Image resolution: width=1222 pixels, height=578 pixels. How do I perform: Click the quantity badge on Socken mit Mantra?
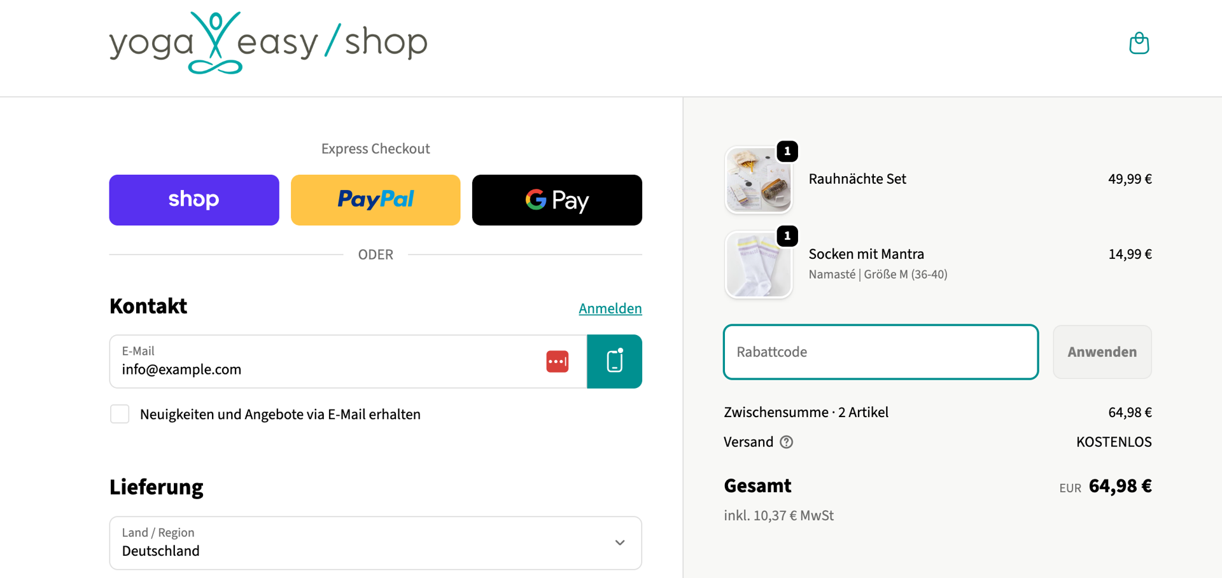click(x=787, y=236)
